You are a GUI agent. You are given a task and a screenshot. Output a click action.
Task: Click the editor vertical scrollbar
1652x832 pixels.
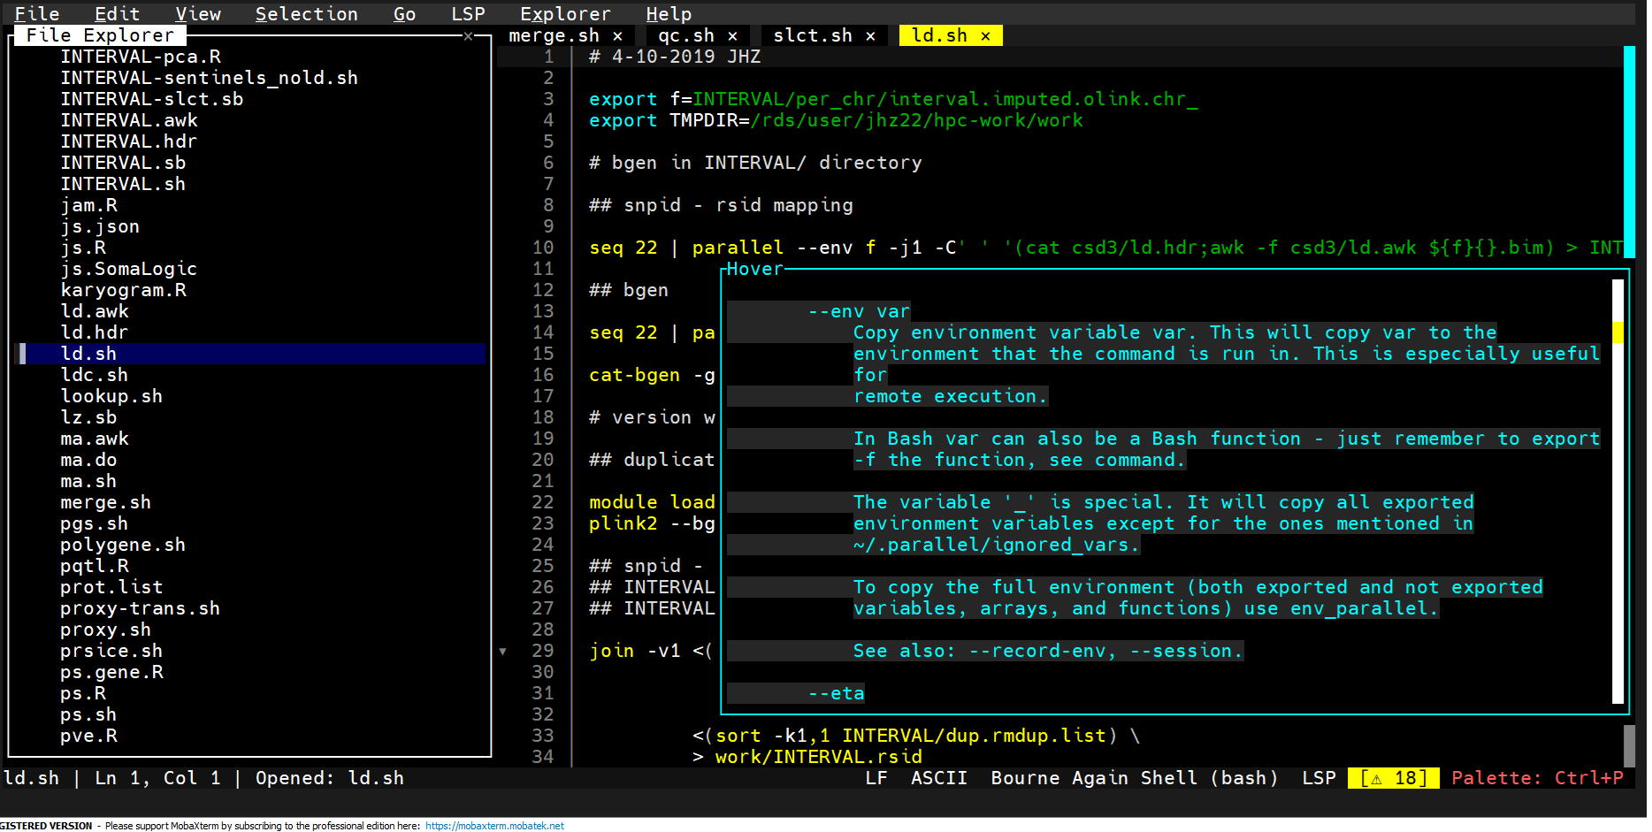[x=1629, y=150]
